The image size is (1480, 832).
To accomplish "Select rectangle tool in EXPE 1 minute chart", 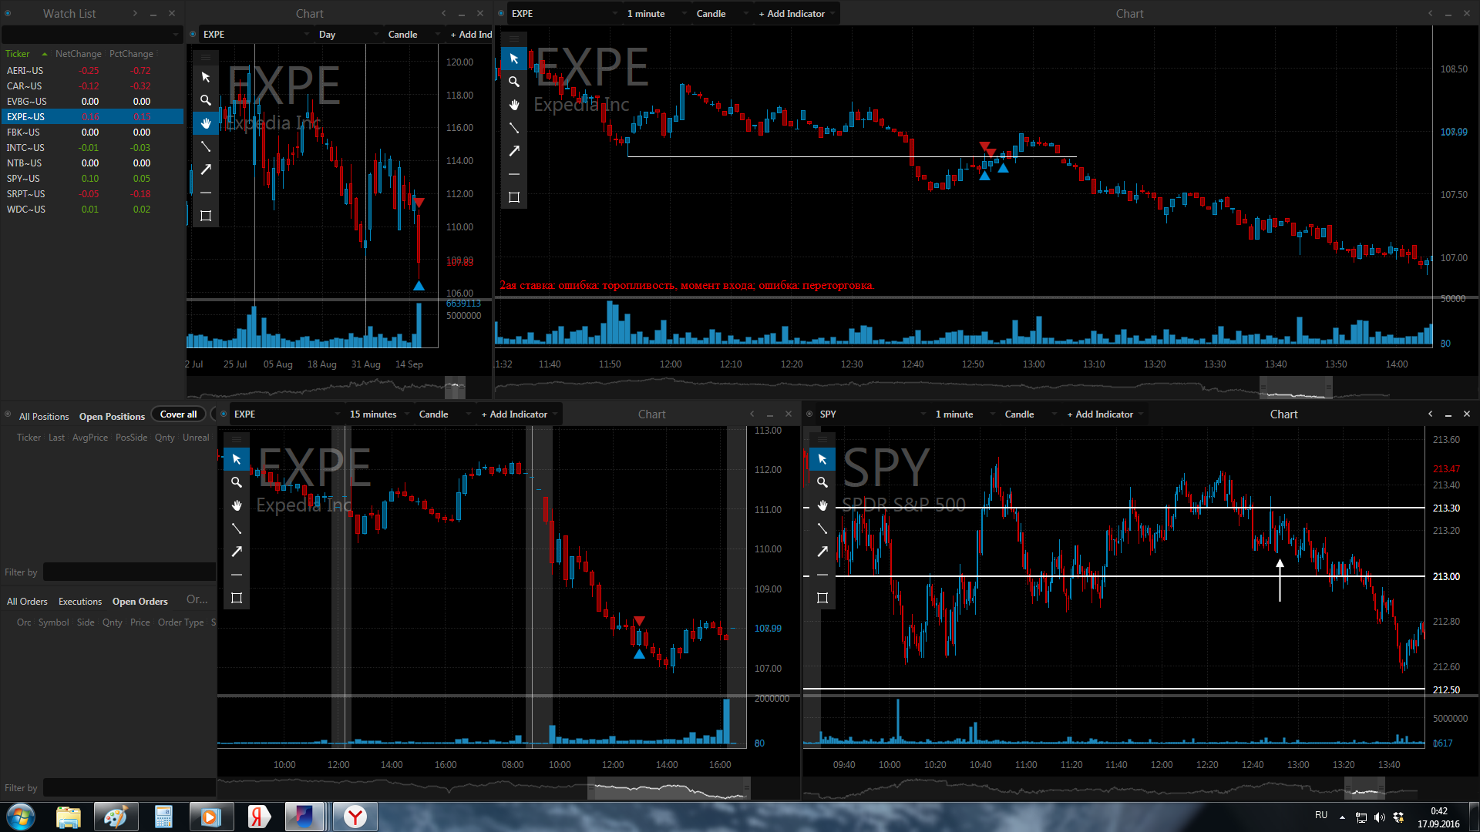I will [514, 197].
